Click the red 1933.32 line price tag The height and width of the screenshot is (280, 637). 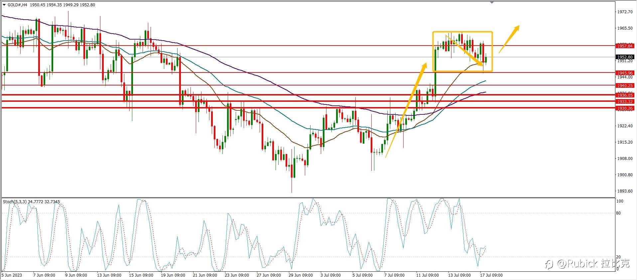[x=625, y=101]
